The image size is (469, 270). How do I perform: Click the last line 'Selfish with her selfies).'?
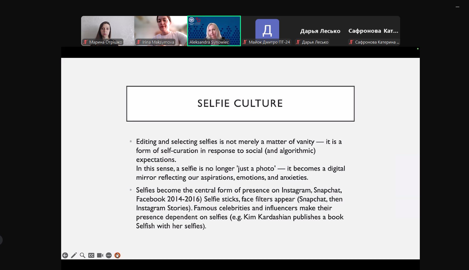[171, 226]
